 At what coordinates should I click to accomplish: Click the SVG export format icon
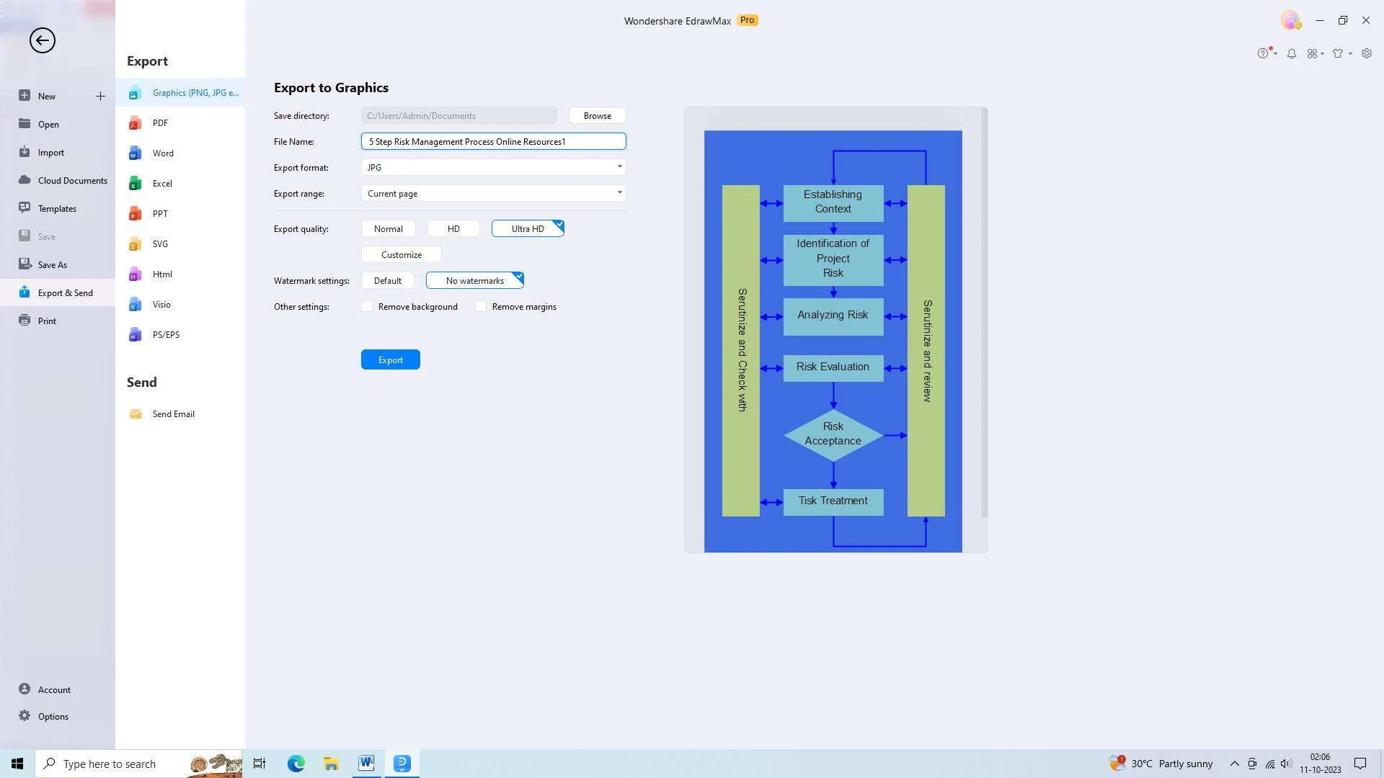coord(135,243)
